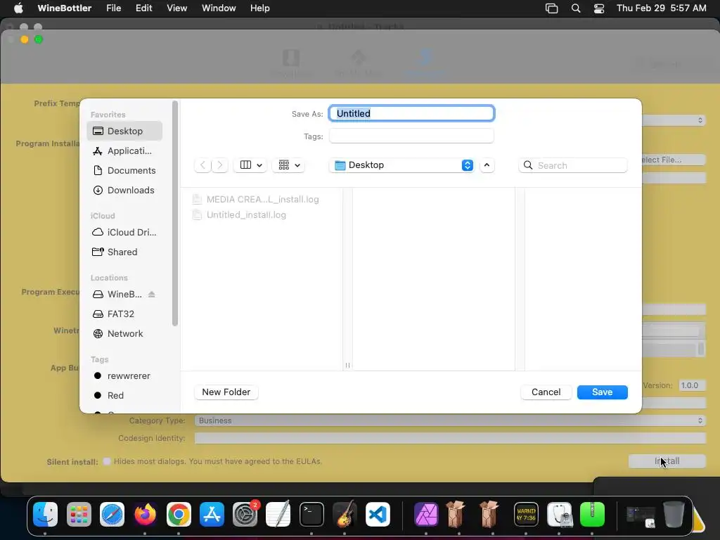The image size is (720, 540).
Task: Select Documents in the sidebar
Action: (124, 170)
